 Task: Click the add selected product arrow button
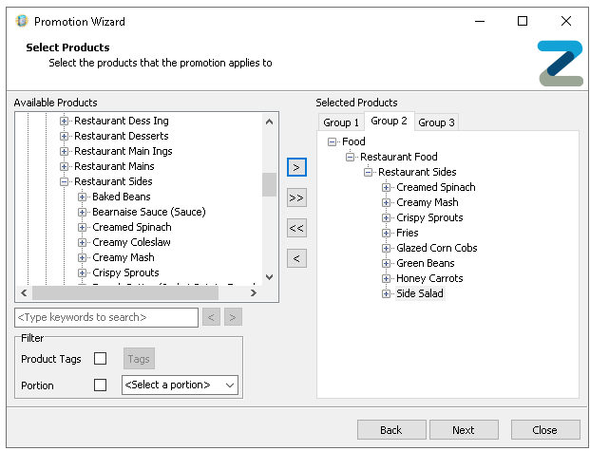(296, 167)
